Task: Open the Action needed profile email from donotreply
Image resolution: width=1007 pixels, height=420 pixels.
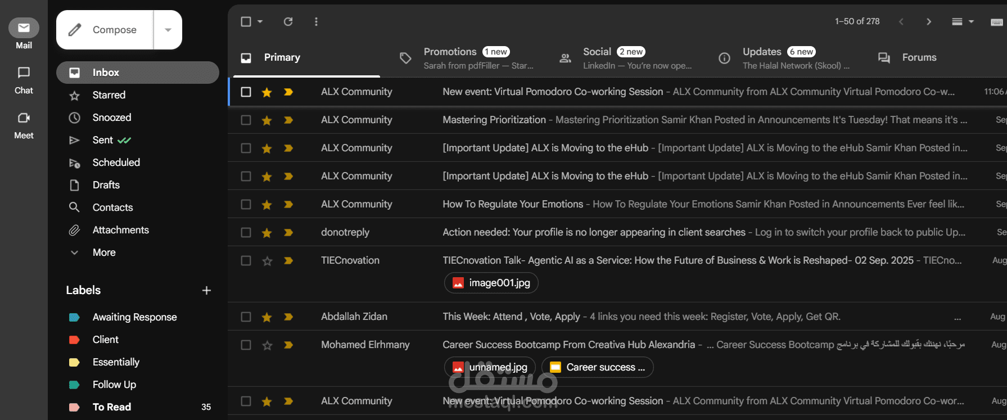Action: [617, 232]
